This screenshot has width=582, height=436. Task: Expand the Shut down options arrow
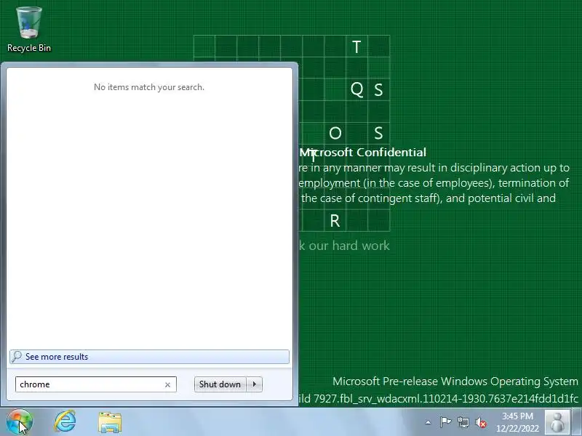coord(254,384)
